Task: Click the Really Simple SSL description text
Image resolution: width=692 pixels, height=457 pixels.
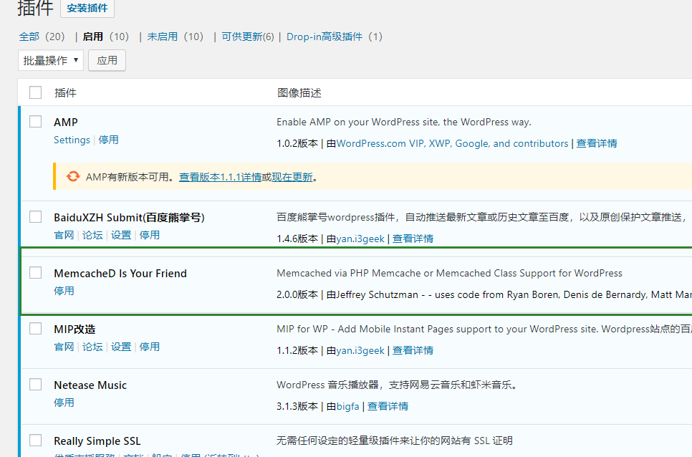Action: coord(395,441)
